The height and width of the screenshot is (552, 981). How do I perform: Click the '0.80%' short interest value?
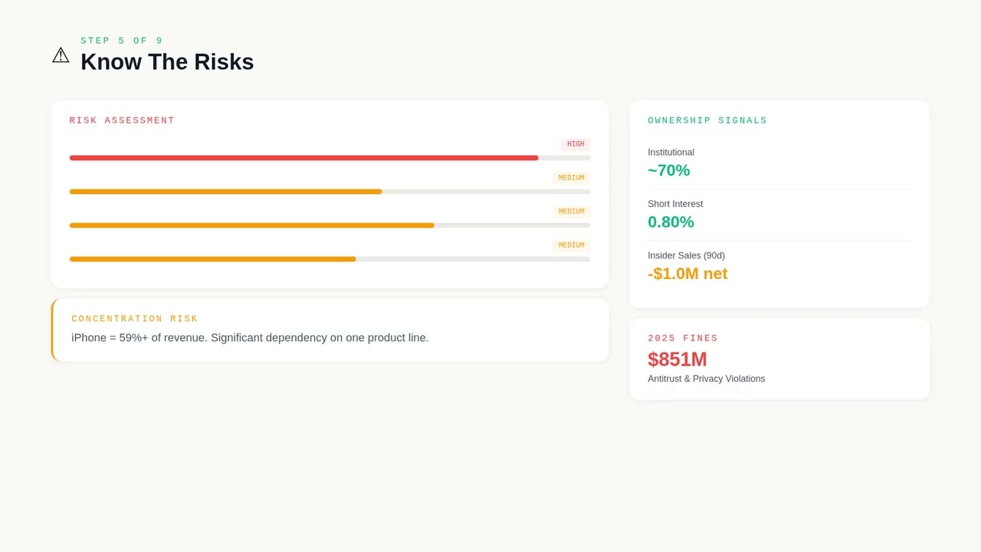[671, 222]
